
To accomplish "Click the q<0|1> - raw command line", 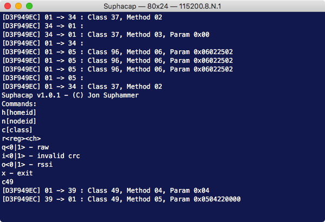I will pos(26,147).
